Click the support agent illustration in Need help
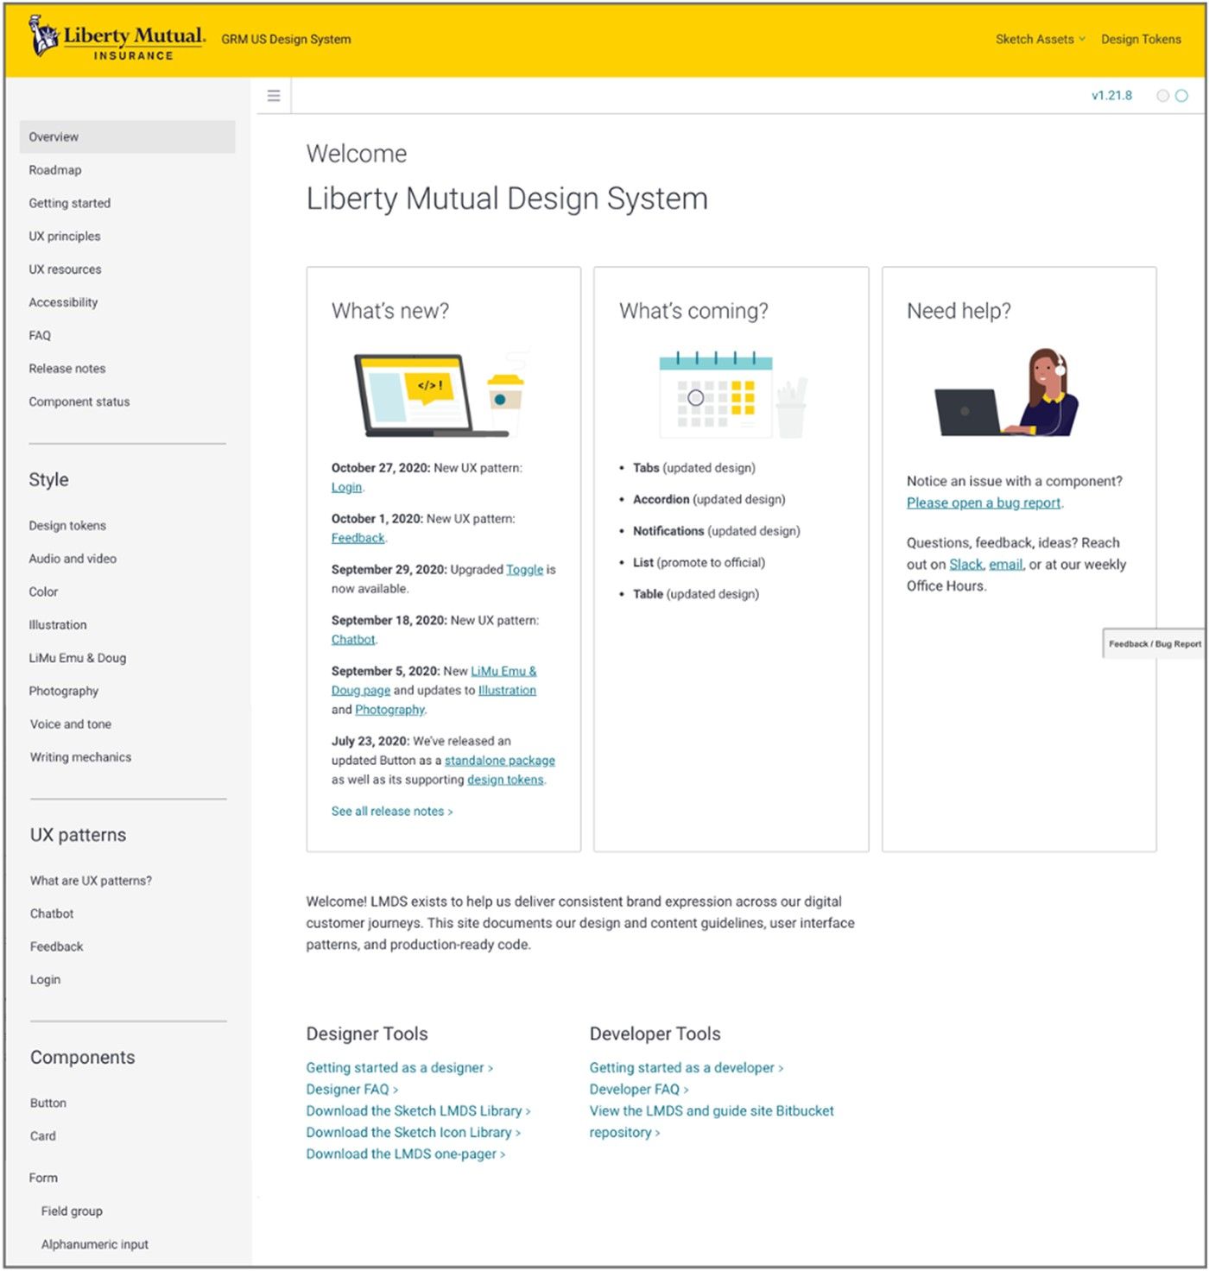This screenshot has height=1271, width=1209. point(1007,393)
